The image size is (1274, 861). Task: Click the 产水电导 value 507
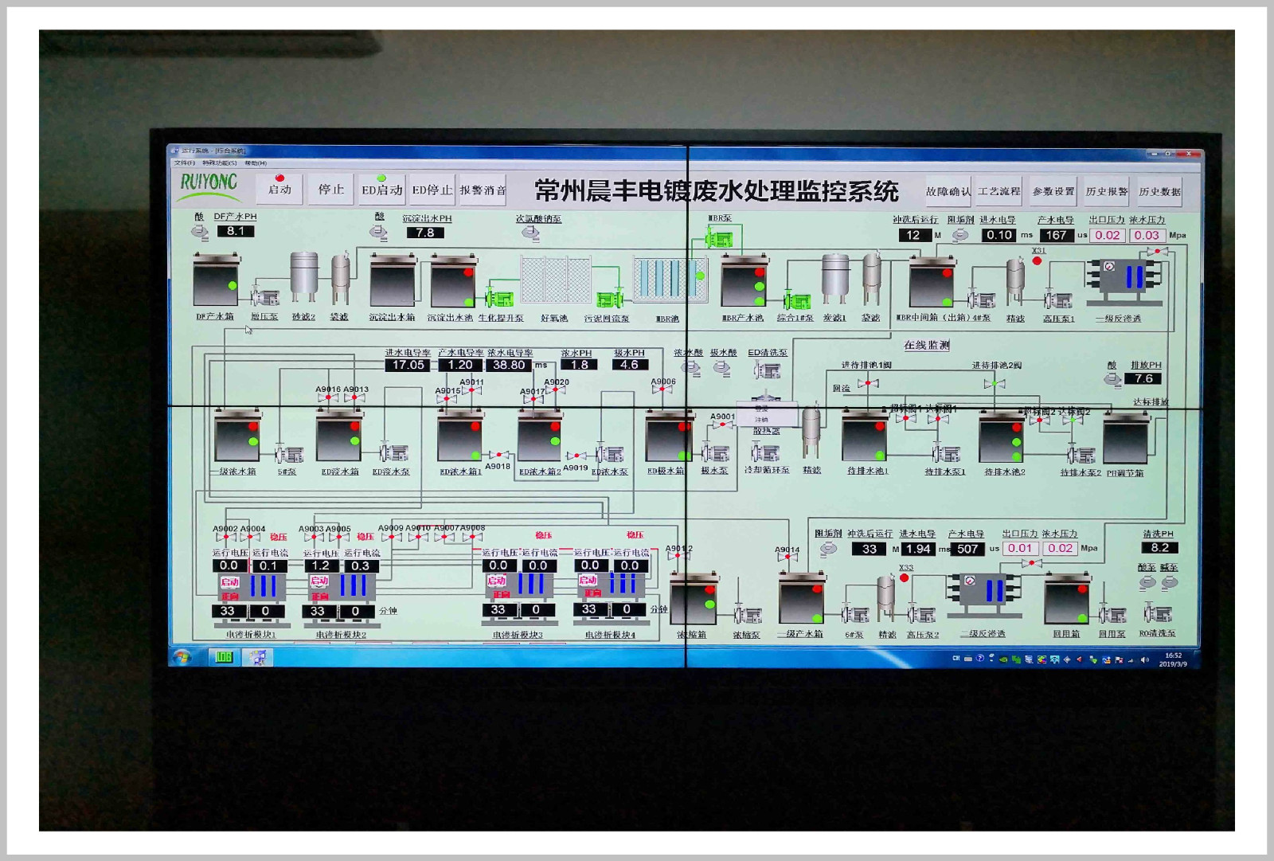[x=967, y=549]
